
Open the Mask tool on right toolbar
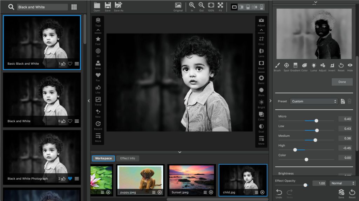point(261,65)
